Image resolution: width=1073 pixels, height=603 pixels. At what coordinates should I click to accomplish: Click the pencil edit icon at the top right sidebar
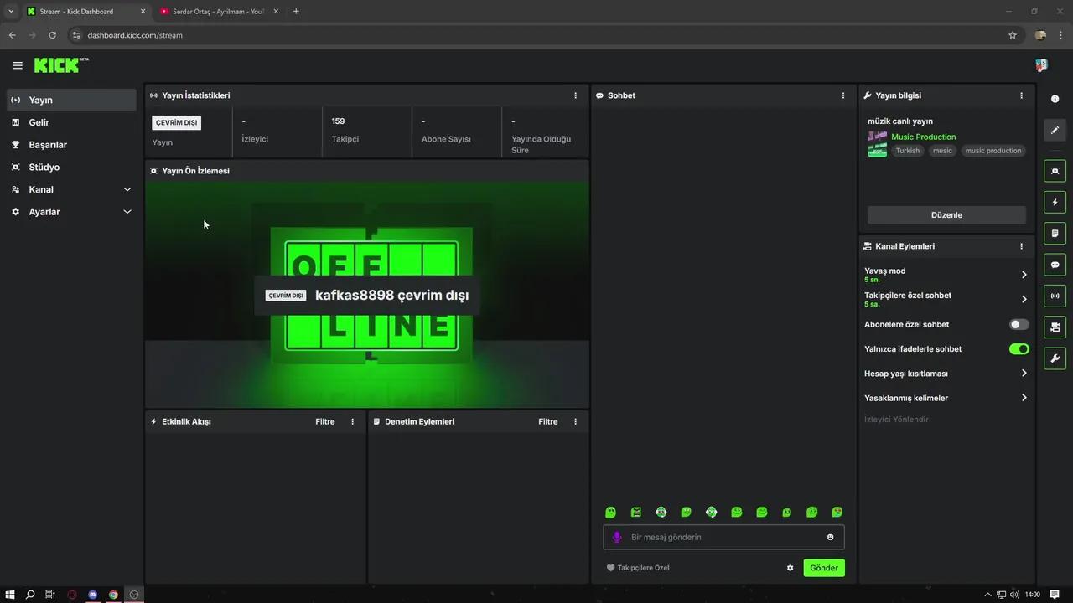pyautogui.click(x=1055, y=130)
